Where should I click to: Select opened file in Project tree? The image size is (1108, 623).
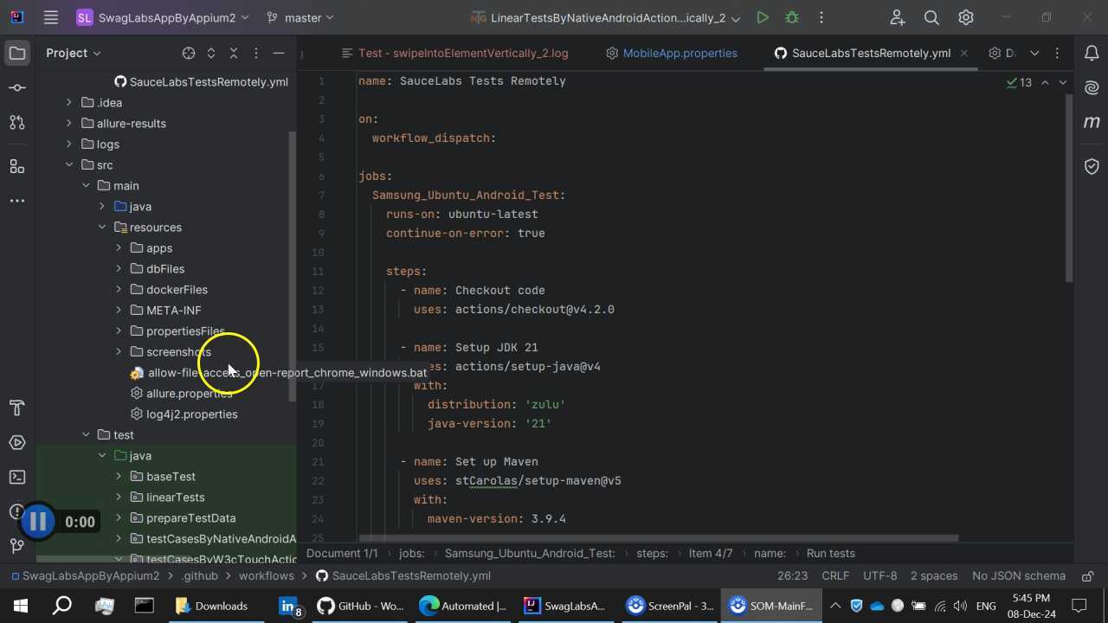(189, 53)
